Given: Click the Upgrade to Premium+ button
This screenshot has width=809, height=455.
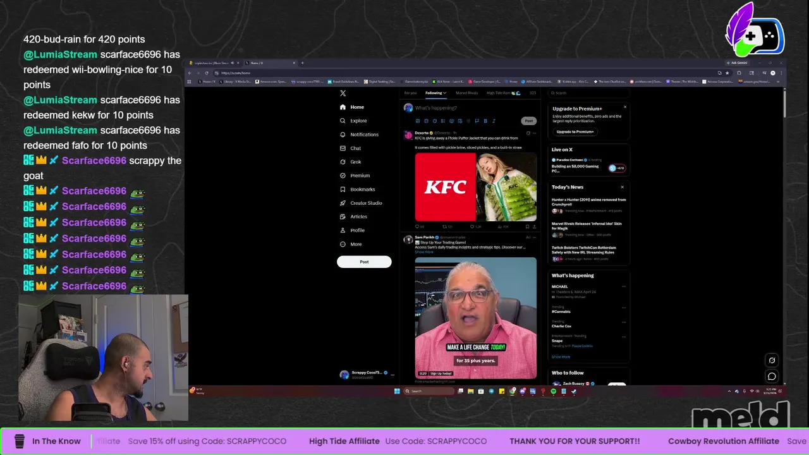Looking at the screenshot, I should [x=575, y=131].
